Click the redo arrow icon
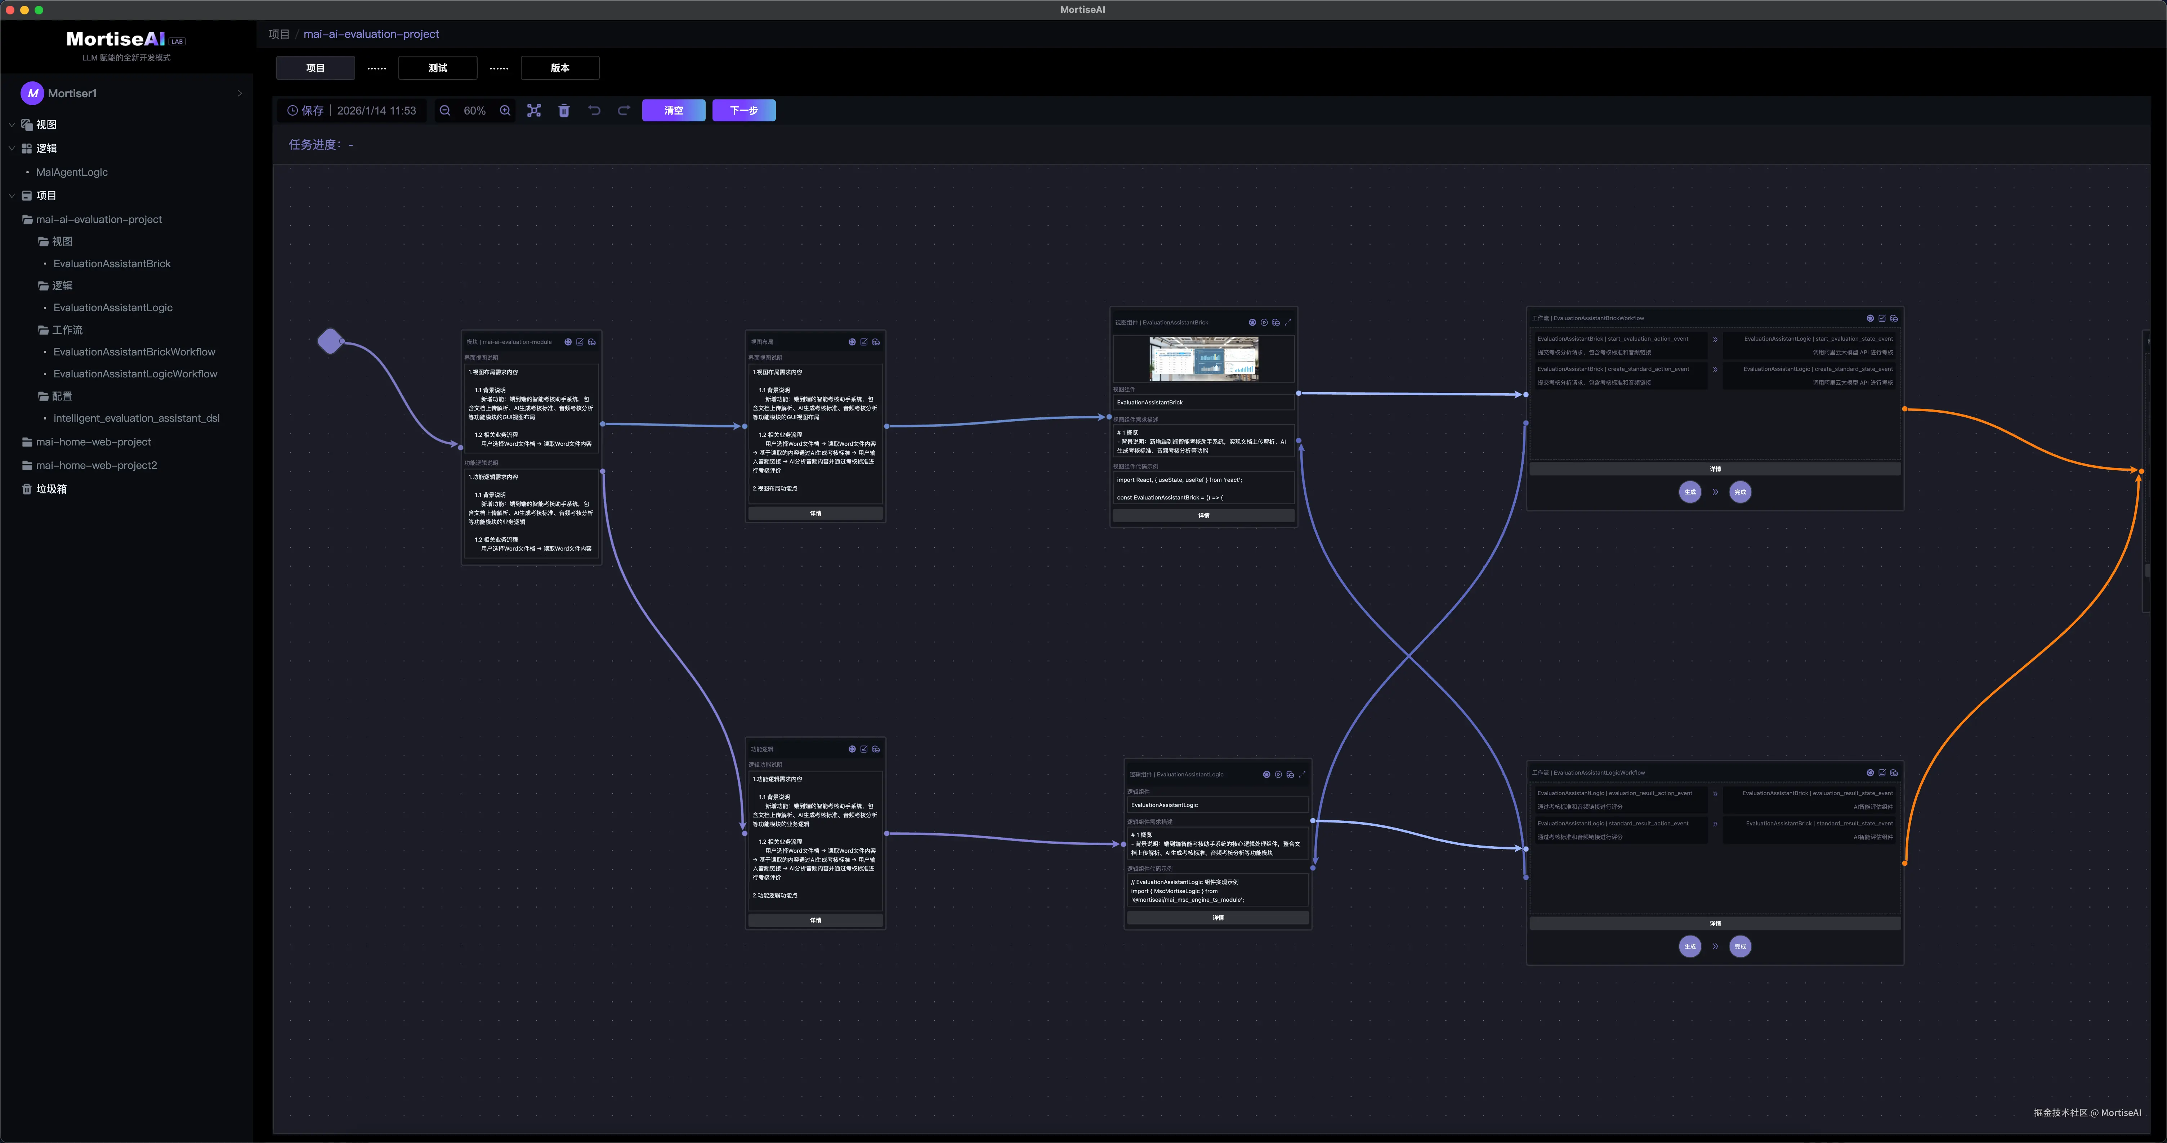The image size is (2167, 1143). [x=624, y=110]
